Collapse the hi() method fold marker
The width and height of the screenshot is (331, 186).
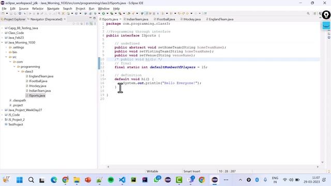click(105, 79)
